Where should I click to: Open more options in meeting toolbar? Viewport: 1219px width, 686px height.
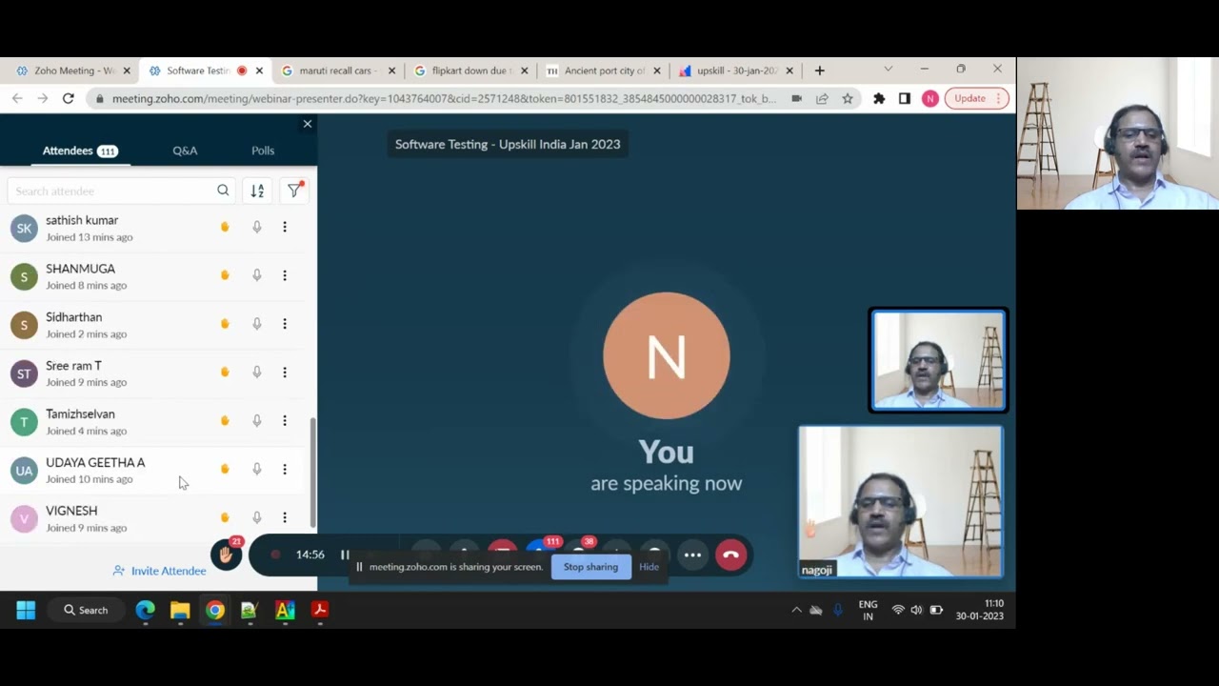tap(692, 555)
